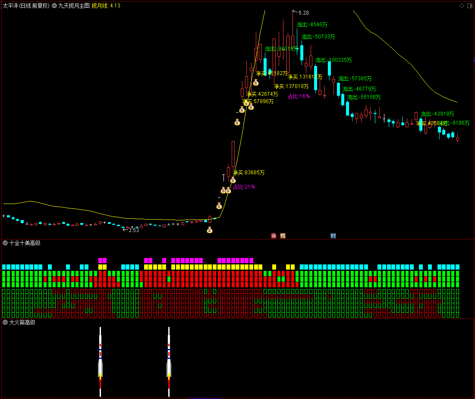Click the left rocket signal in 大火箭高级
The height and width of the screenshot is (399, 475).
point(100,362)
